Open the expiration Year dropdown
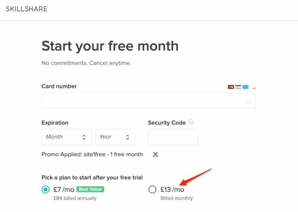 (x=115, y=137)
